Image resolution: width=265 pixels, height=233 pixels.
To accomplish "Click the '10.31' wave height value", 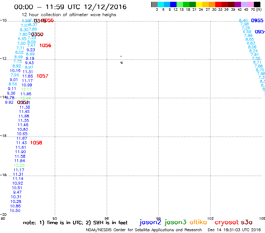I will pyautogui.click(x=16, y=197).
